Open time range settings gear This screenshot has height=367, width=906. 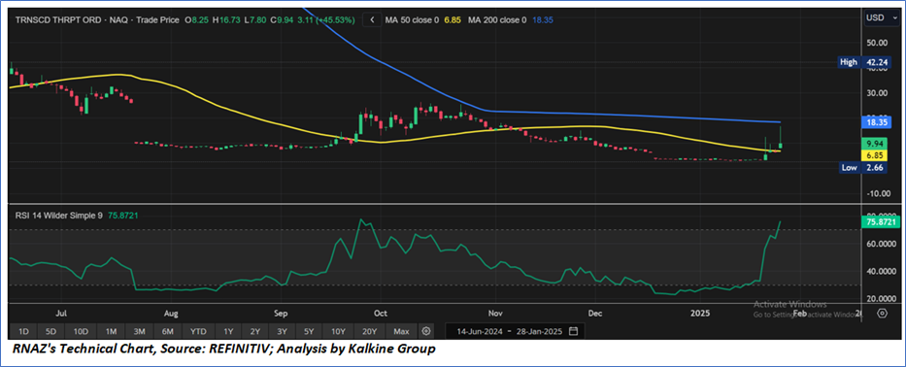tap(426, 331)
